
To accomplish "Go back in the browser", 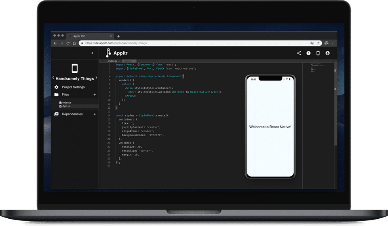I will click(x=55, y=43).
